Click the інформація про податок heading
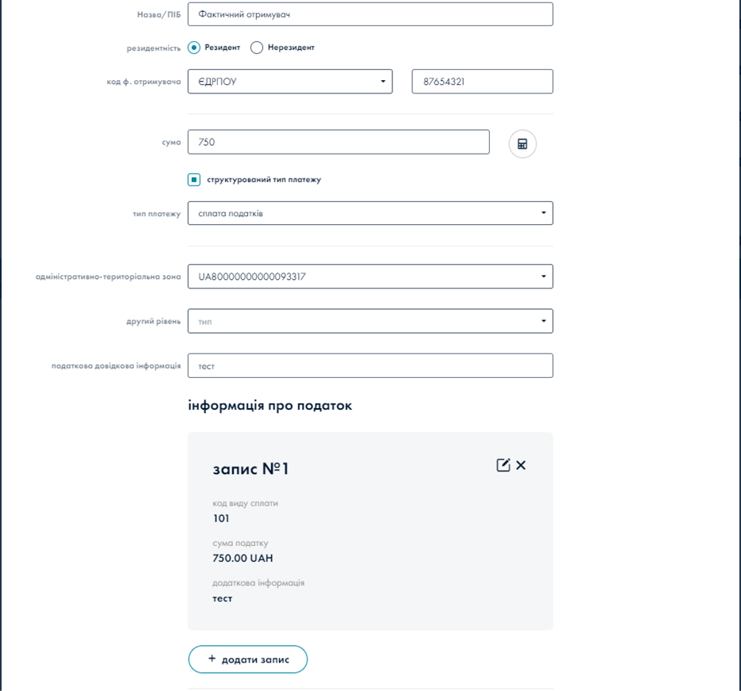Viewport: 741px width, 691px height. click(269, 406)
